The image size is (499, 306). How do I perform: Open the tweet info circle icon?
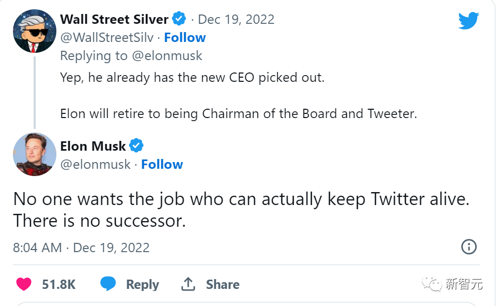click(468, 247)
